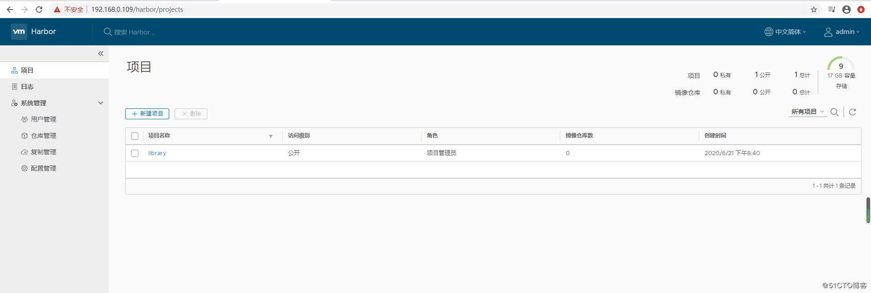Click the VMware vm logo

[x=19, y=32]
